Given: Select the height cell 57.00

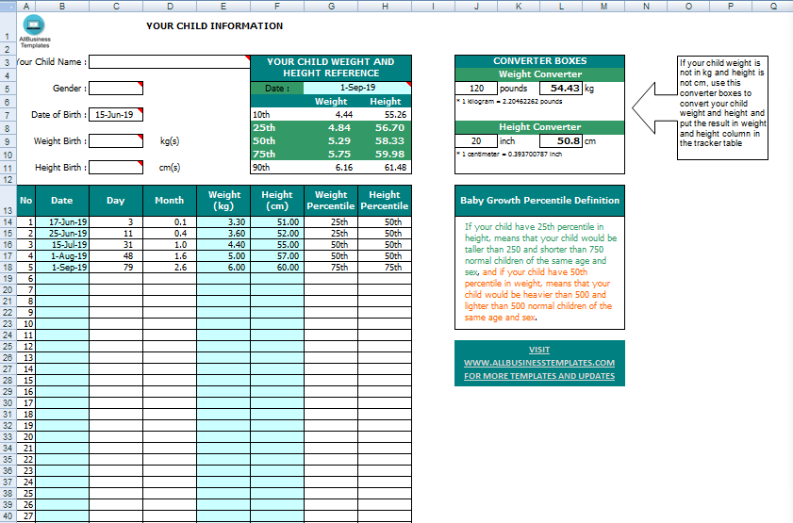Looking at the screenshot, I should (277, 256).
